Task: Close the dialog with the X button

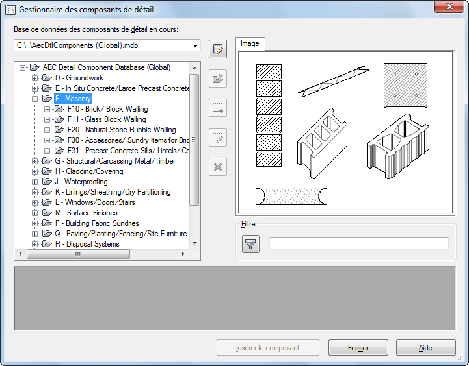Action: click(449, 6)
